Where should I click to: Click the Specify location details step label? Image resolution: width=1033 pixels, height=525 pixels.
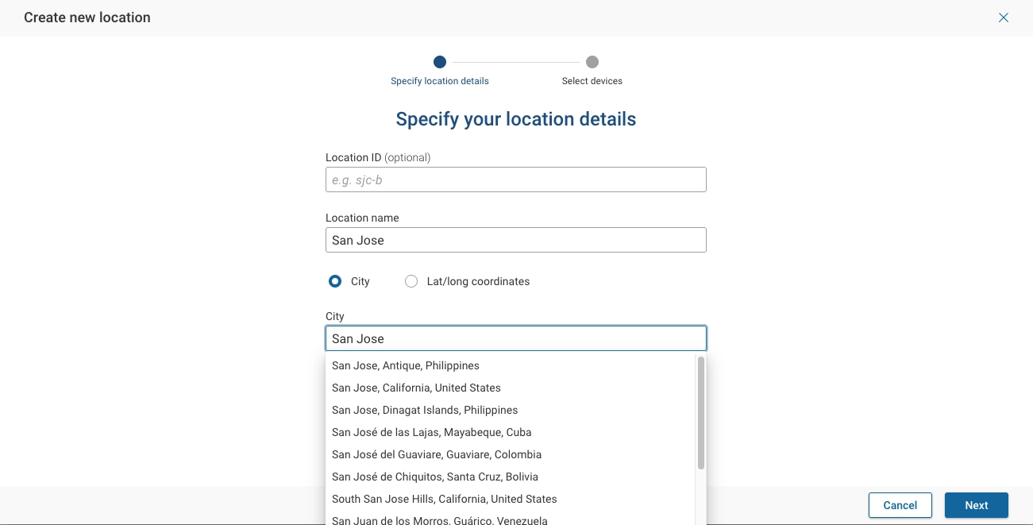tap(439, 80)
